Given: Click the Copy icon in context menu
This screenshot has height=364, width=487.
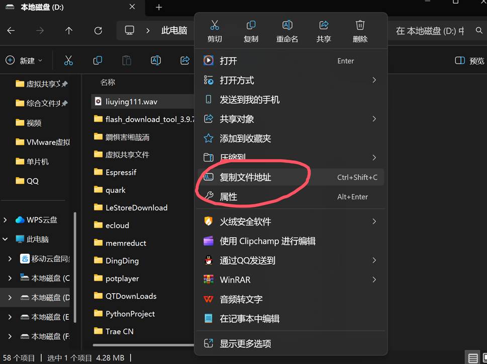Looking at the screenshot, I should [251, 31].
